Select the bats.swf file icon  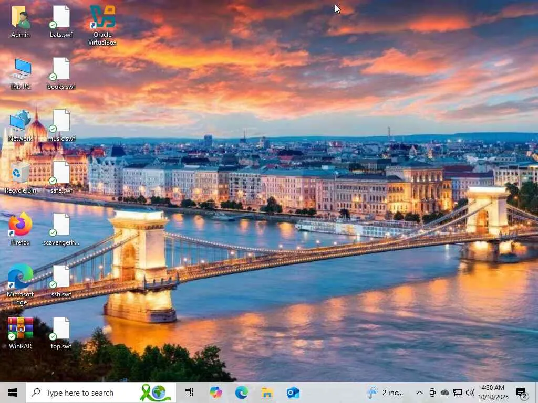pos(61,21)
